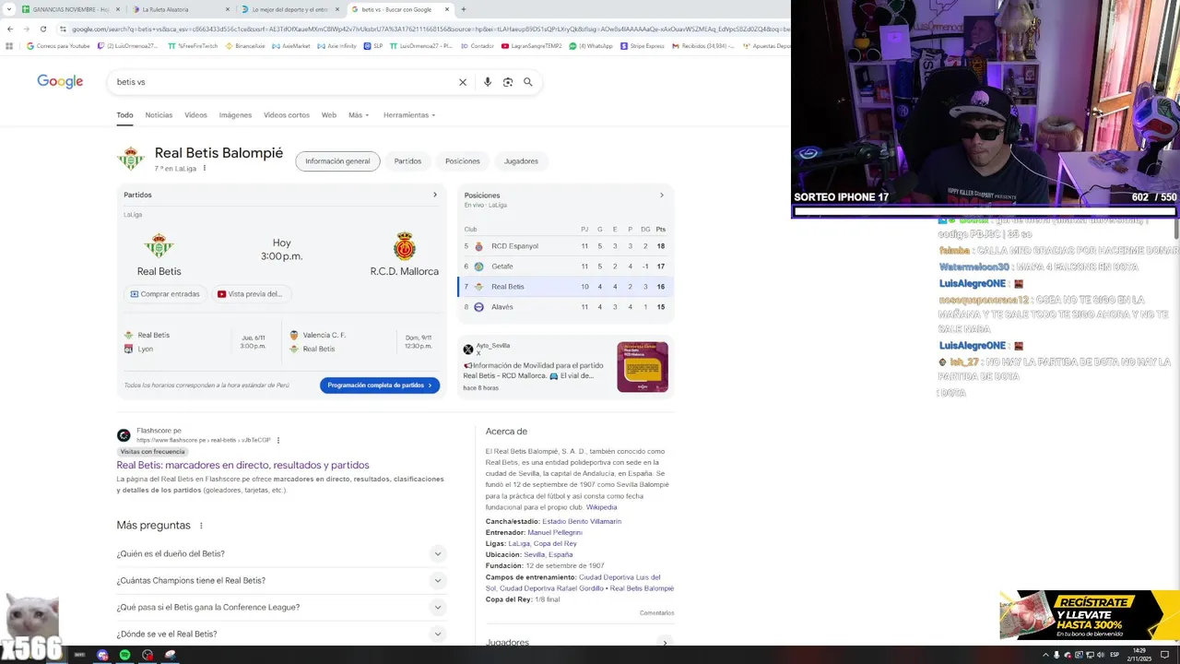Click the Real Betis crest beside team title
1180x664 pixels.
(130, 159)
